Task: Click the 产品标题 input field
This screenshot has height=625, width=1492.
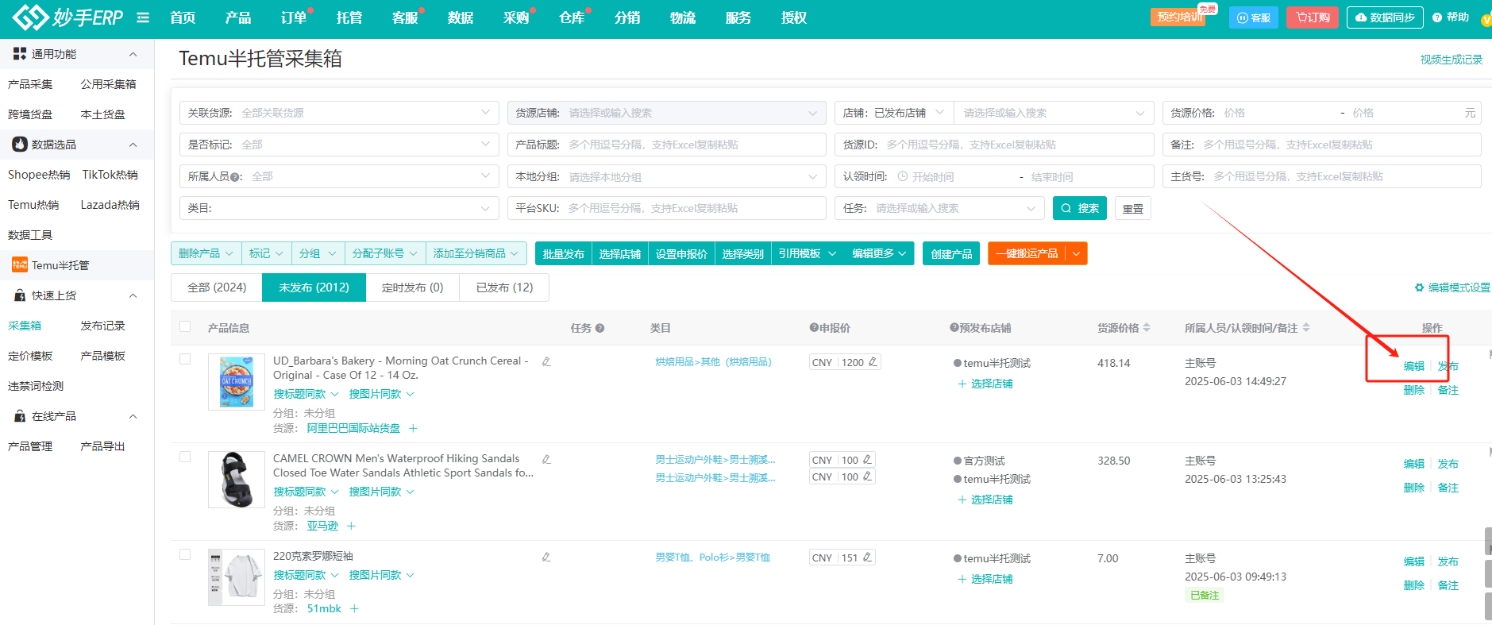Action: 667,145
